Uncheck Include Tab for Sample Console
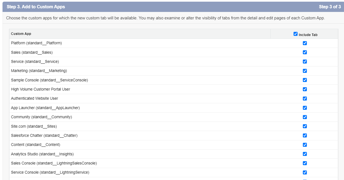This screenshot has width=344, height=180. click(x=305, y=80)
